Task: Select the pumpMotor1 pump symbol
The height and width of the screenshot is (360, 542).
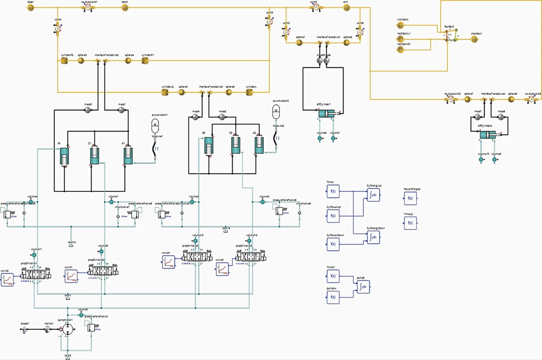Action: click(68, 329)
